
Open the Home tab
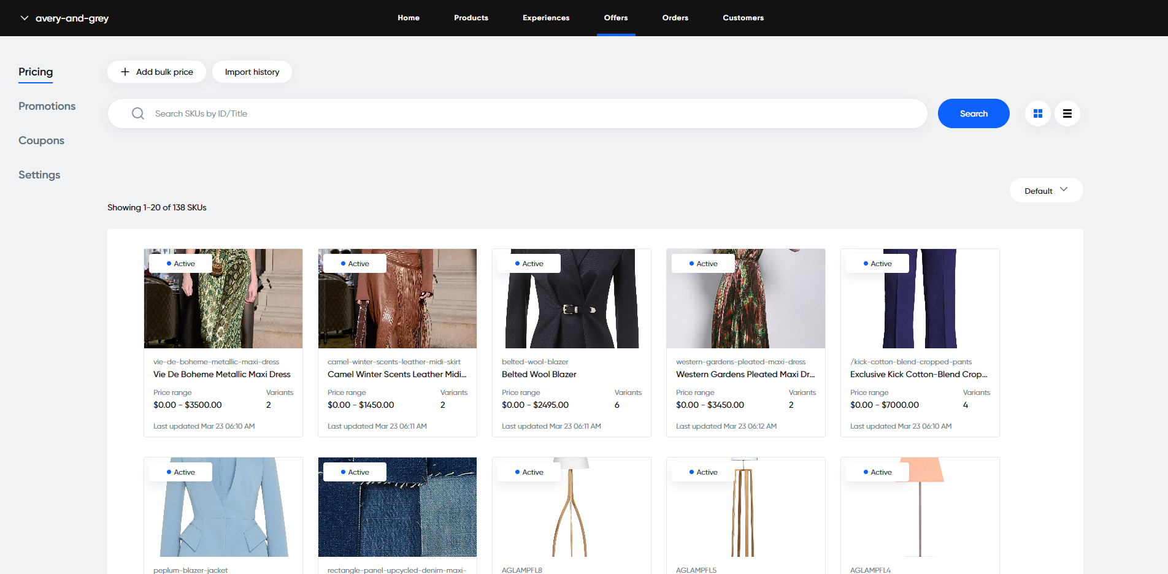409,18
